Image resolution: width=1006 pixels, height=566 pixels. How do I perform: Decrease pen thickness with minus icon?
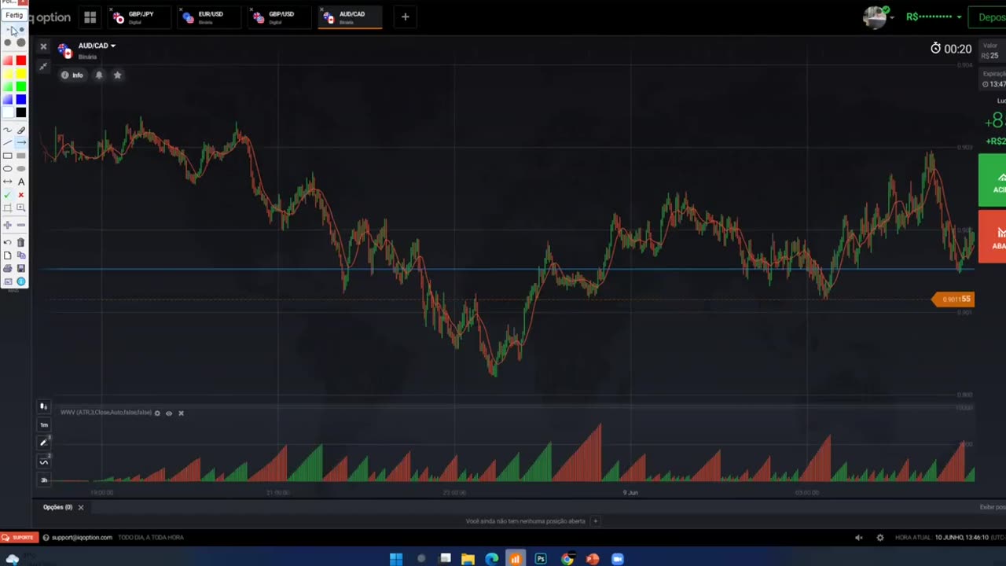click(x=21, y=225)
